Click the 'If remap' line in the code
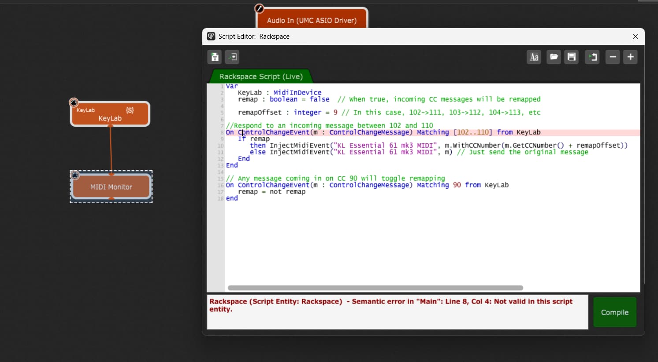 [x=254, y=139]
